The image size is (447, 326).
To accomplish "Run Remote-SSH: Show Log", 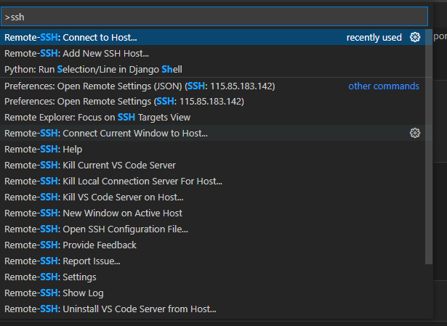I will pos(212,293).
